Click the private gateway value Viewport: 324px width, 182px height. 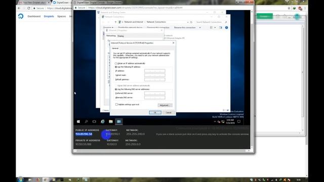(x=112, y=144)
